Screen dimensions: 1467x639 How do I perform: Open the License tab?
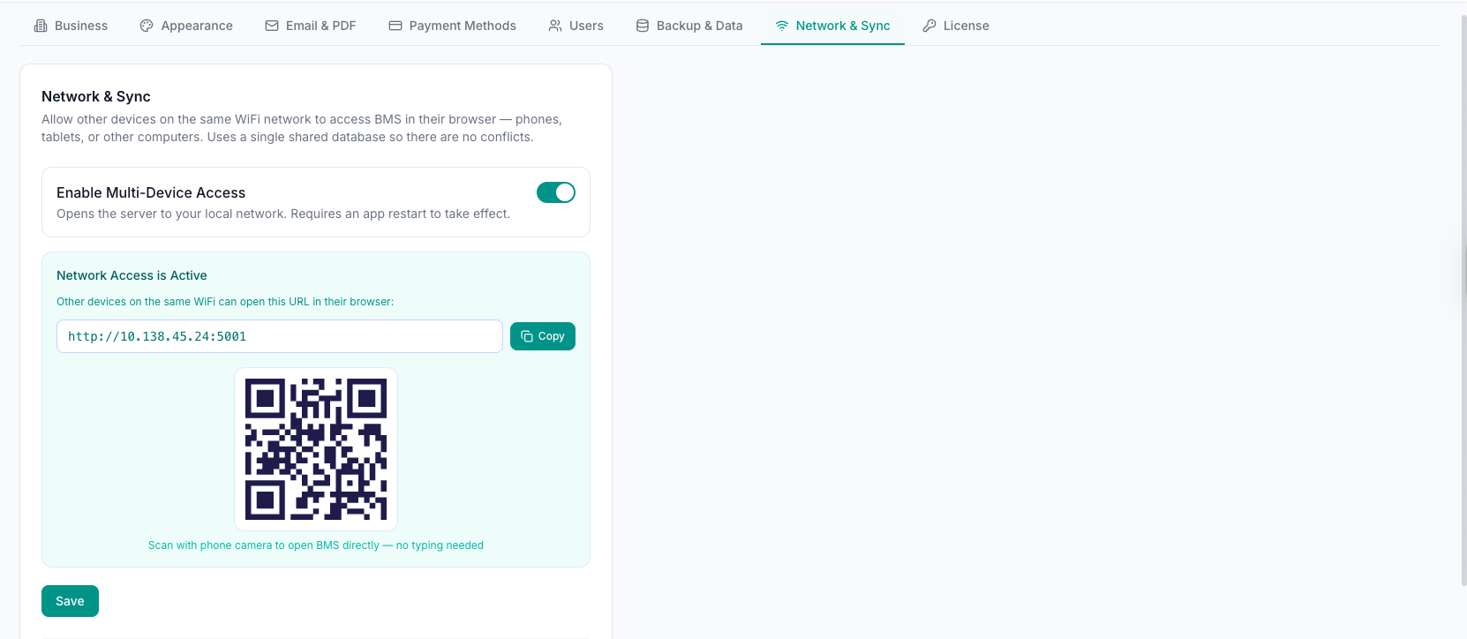point(956,26)
